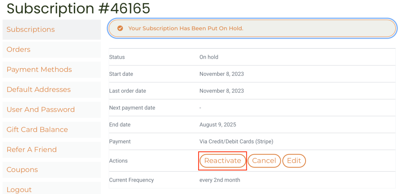Click the "every 2nd month" frequency value
The height and width of the screenshot is (194, 409).
point(220,180)
